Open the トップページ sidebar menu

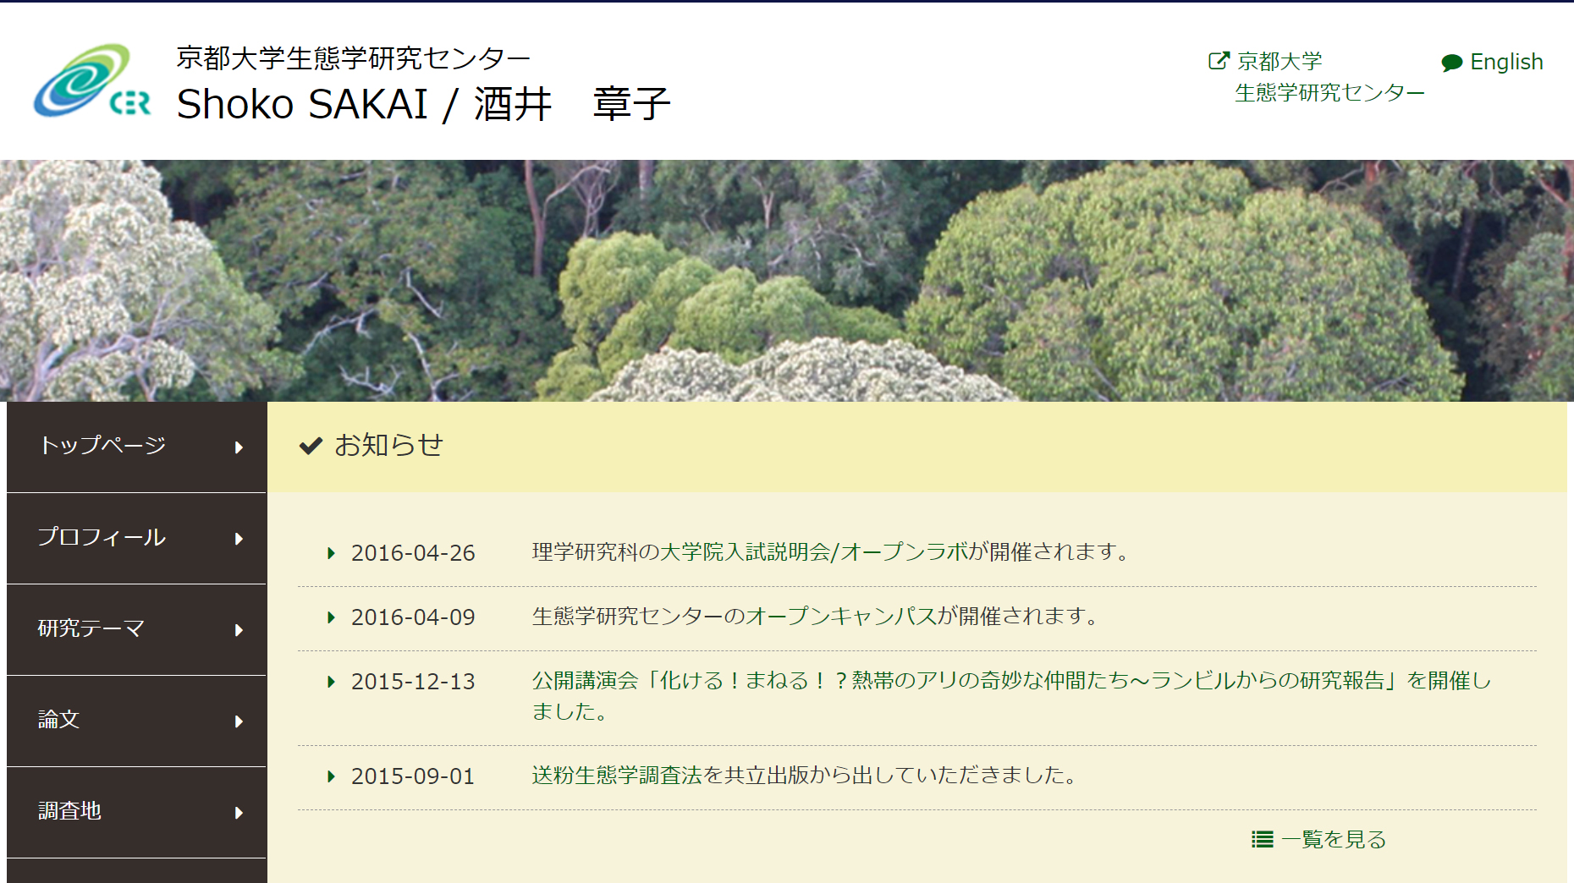coord(136,447)
